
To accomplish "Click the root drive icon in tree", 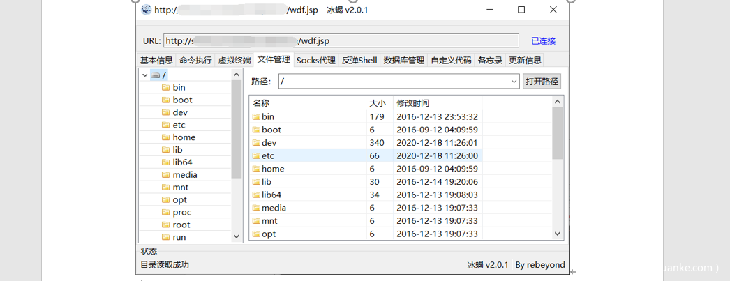I will click(x=155, y=75).
